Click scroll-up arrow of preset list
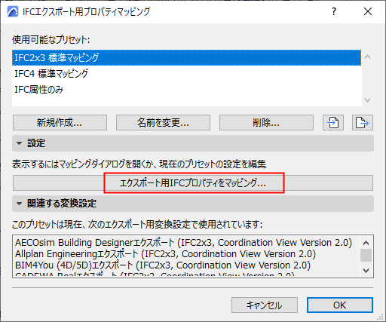 [x=367, y=57]
